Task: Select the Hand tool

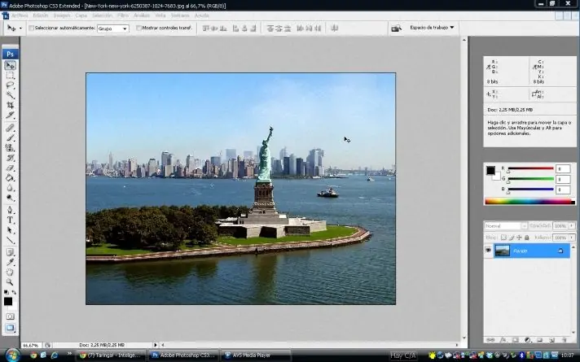Action: click(10, 273)
